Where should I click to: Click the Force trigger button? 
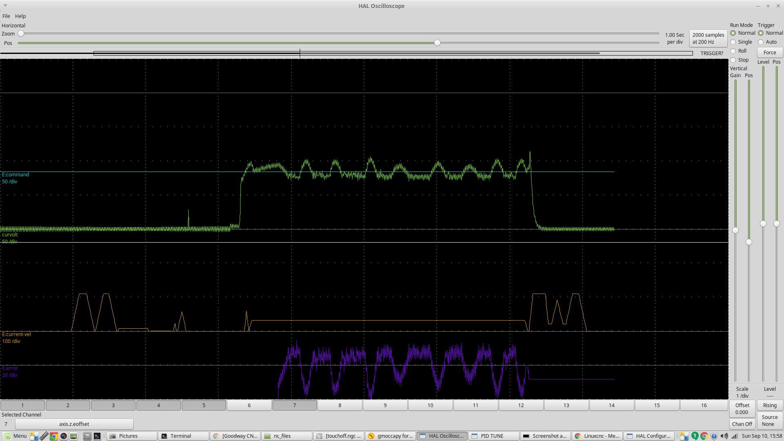[x=770, y=53]
